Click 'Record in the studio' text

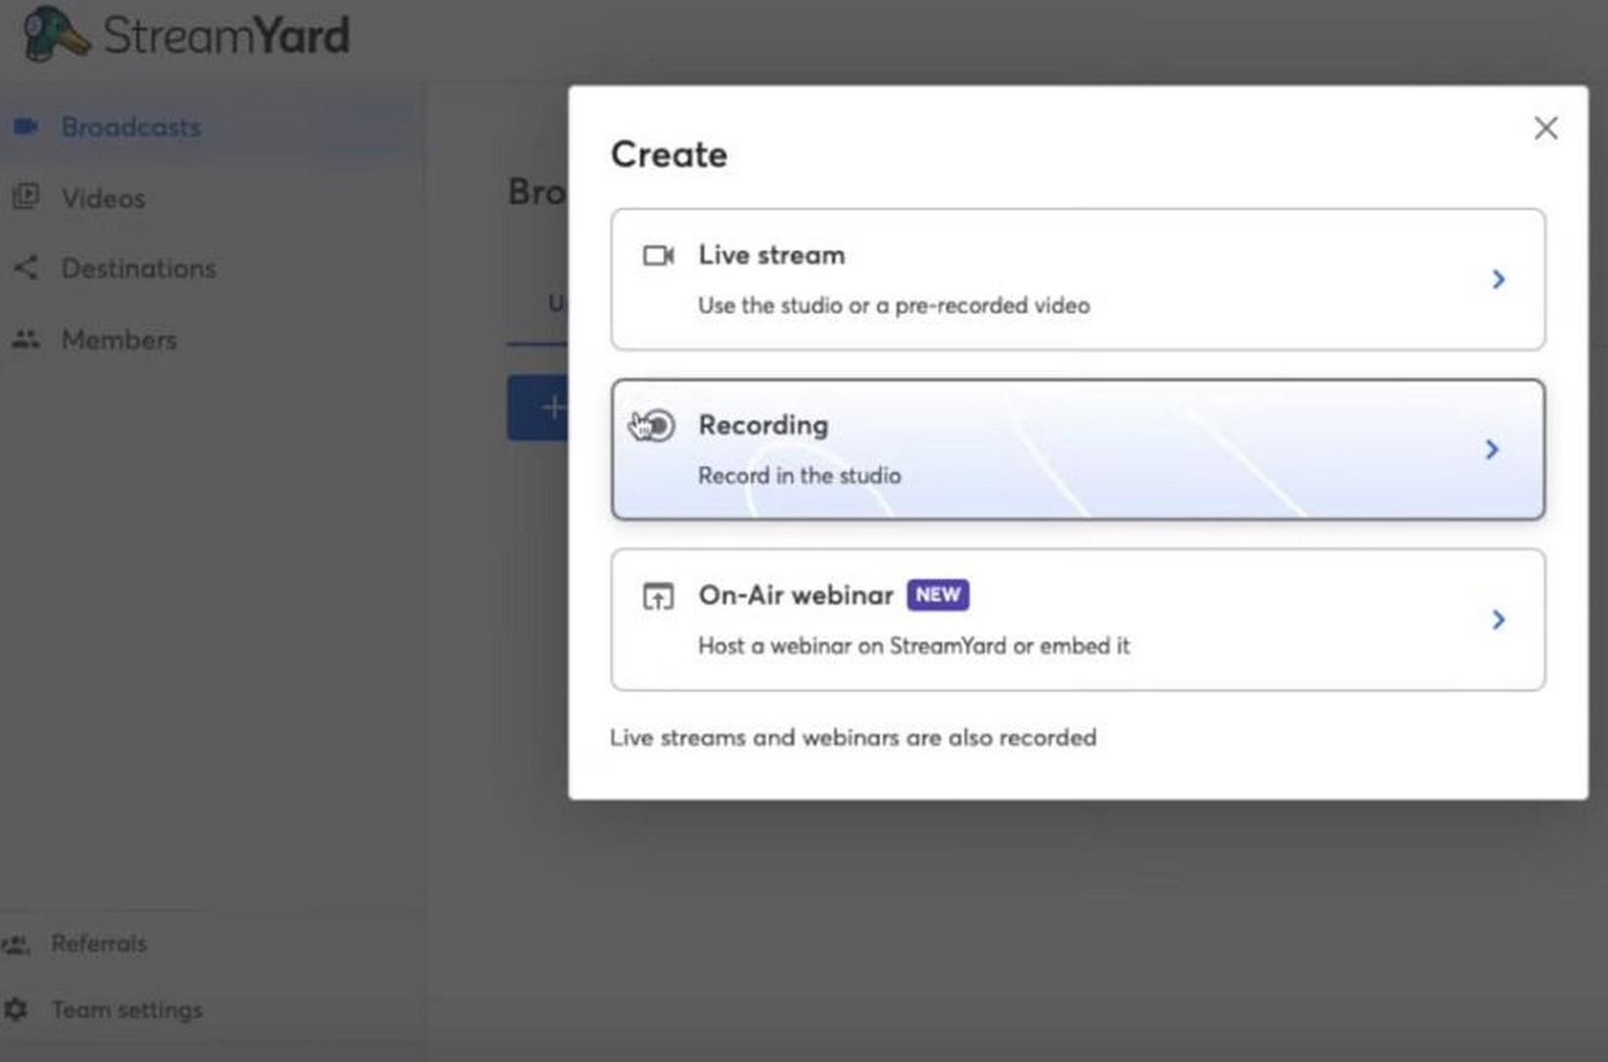[x=799, y=475]
